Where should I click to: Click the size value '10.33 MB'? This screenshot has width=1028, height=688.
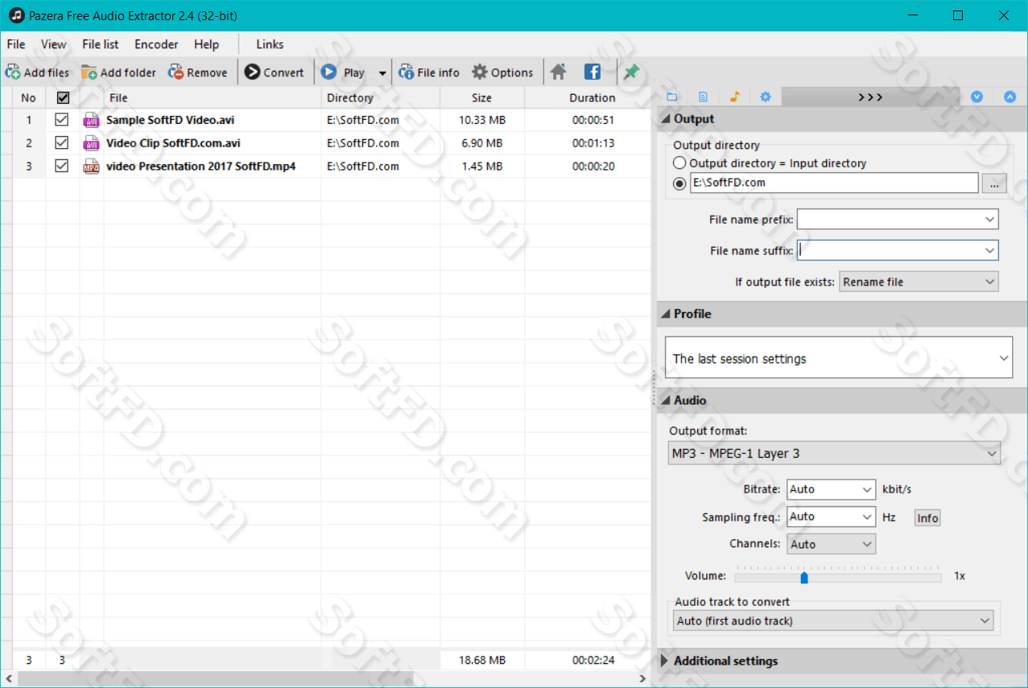click(x=481, y=120)
